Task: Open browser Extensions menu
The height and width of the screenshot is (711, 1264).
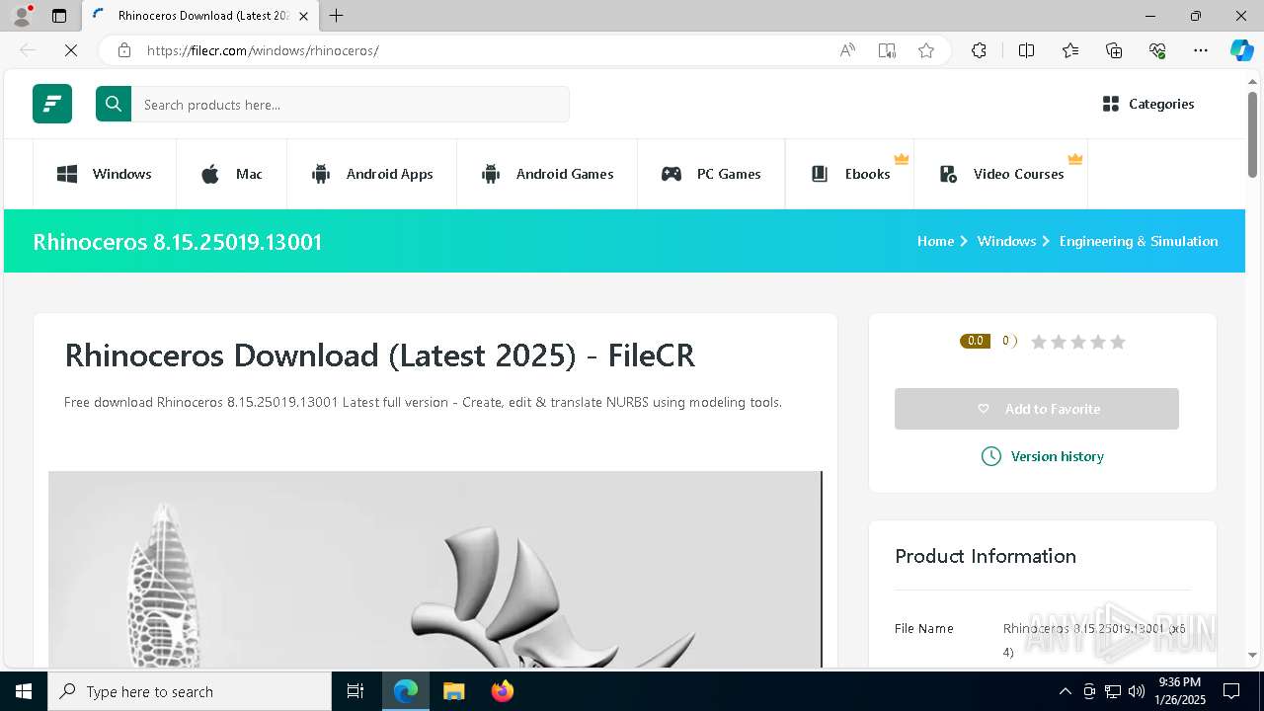Action: point(979,50)
